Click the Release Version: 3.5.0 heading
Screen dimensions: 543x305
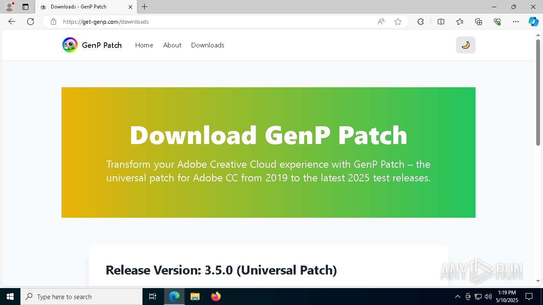pos(221,270)
